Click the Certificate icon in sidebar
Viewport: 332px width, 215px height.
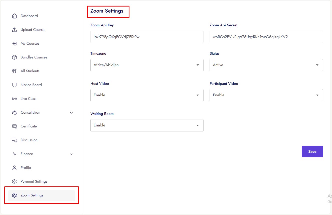point(14,126)
